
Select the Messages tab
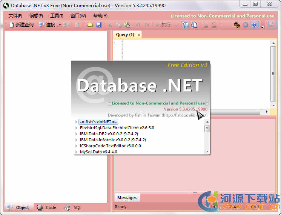click(127, 198)
